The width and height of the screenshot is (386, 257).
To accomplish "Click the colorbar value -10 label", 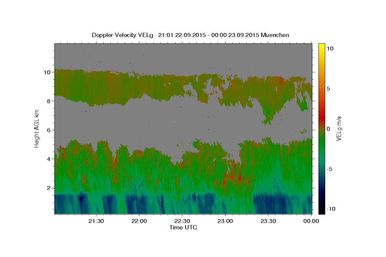I will coord(331,209).
